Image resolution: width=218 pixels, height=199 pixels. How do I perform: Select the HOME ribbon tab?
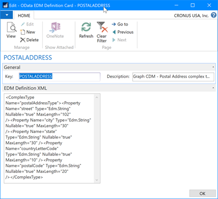pyautogui.click(x=24, y=15)
